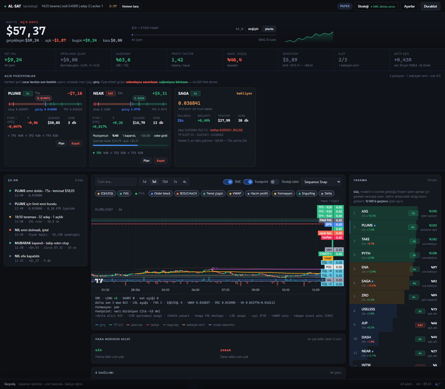Screen dimensions: 445x389
Task: Close the PLUME position with Kapat
Action: click(75, 143)
